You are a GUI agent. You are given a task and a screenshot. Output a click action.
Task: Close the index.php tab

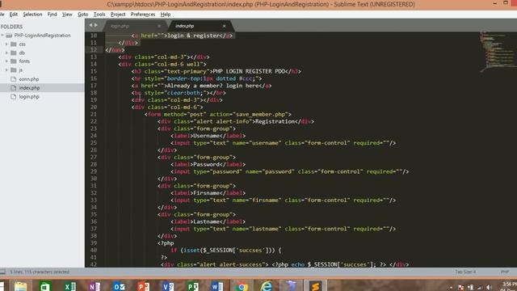coord(225,26)
